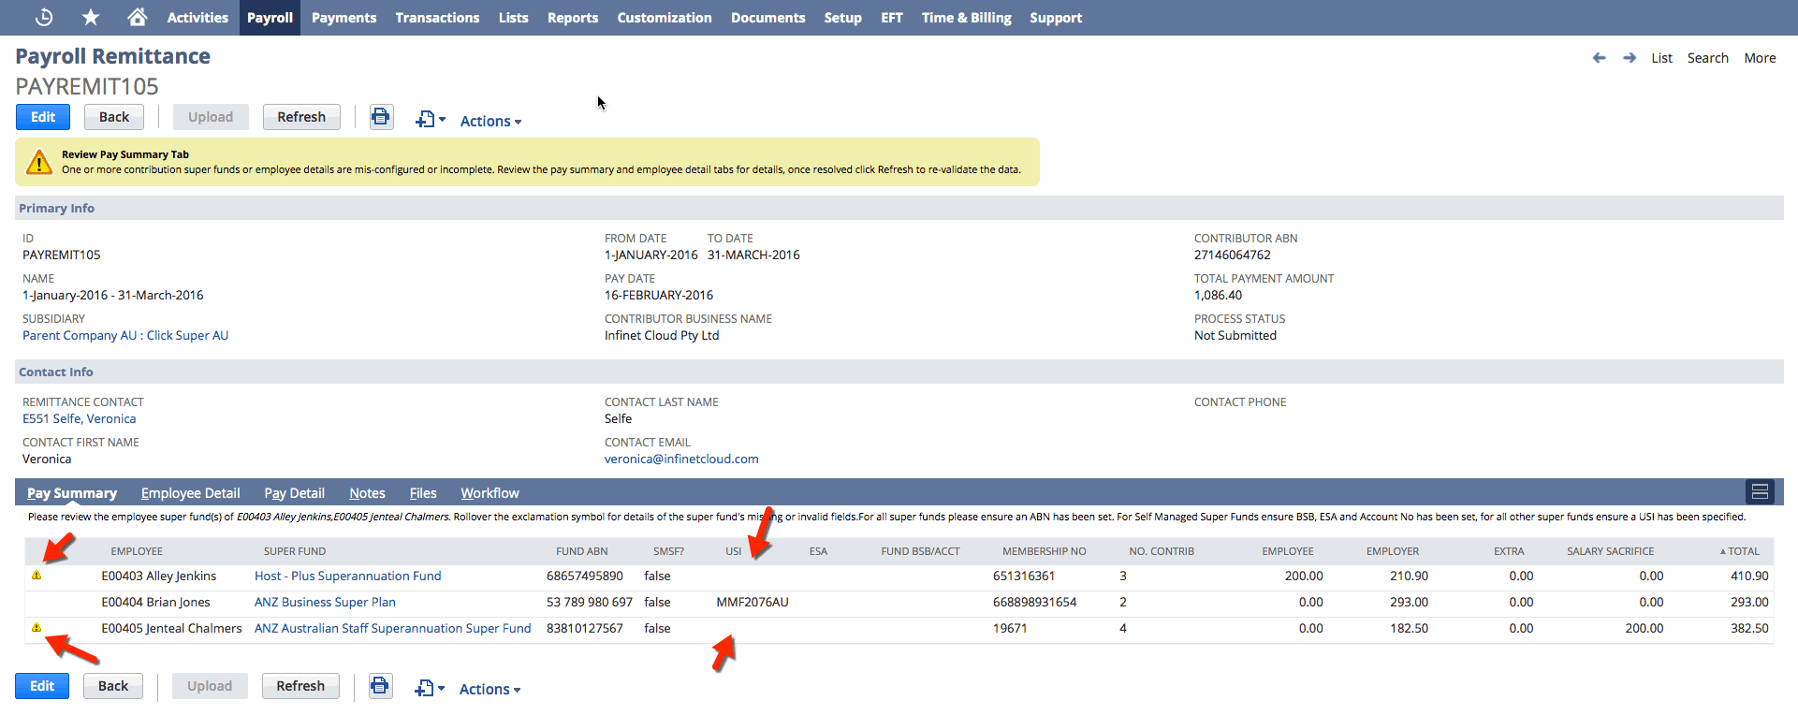Sort by the TOTAL column header

pos(1739,551)
